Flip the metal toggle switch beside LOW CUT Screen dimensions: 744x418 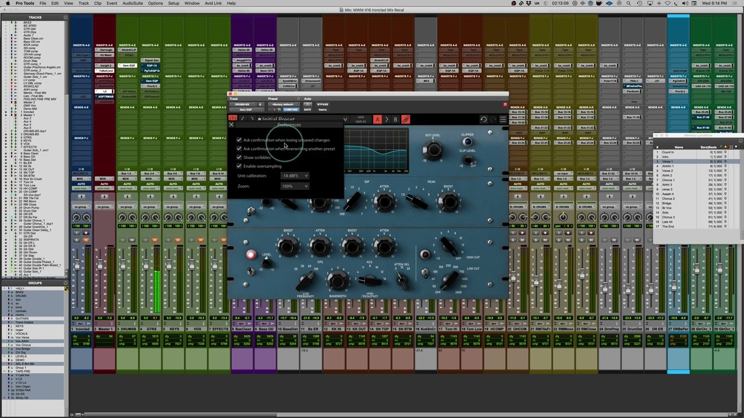point(425,272)
